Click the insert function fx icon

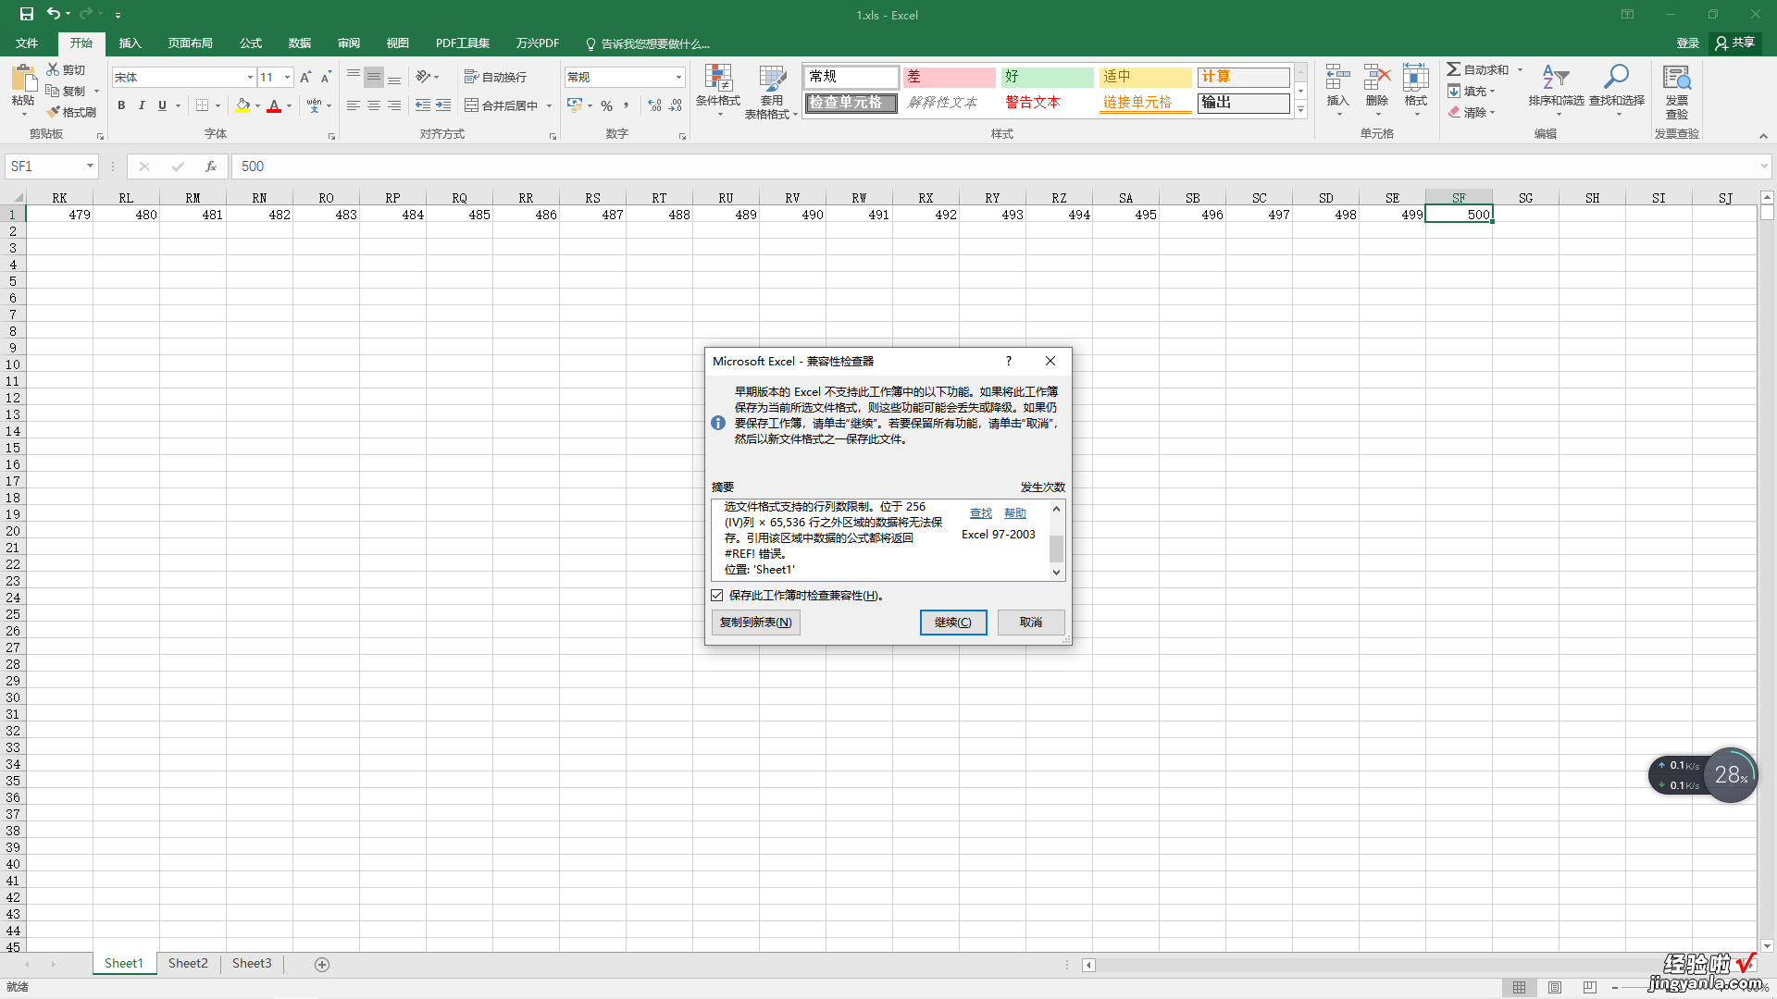coord(211,166)
